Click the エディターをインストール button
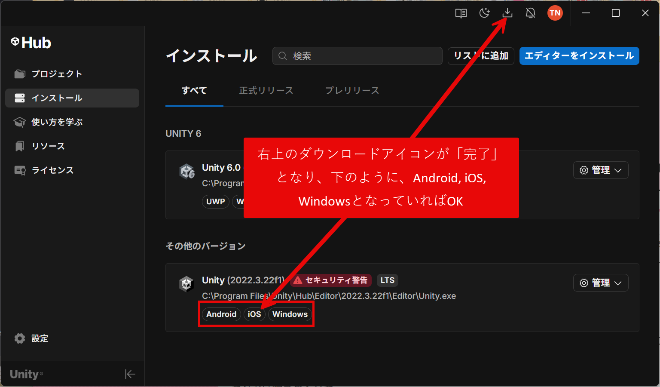This screenshot has height=387, width=660. (x=579, y=56)
